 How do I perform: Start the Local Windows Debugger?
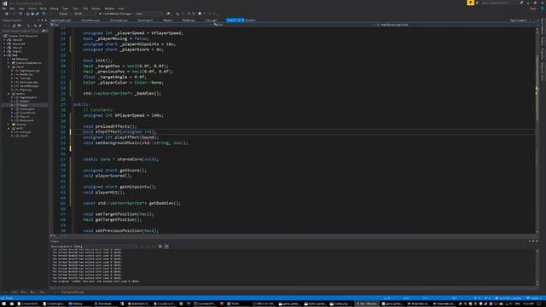click(x=117, y=14)
